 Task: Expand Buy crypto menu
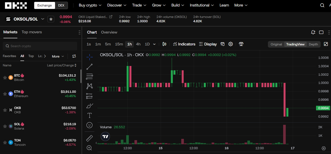pyautogui.click(x=90, y=5)
